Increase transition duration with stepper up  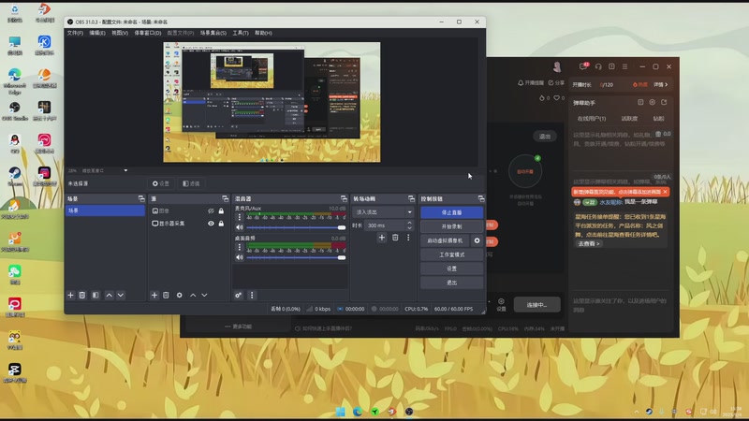[409, 223]
